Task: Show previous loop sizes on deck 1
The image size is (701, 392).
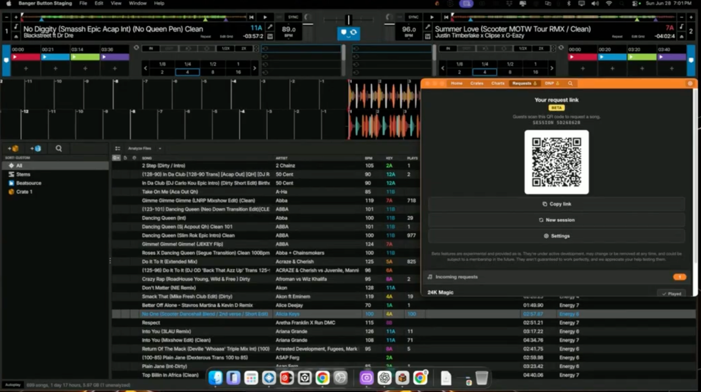Action: click(145, 68)
